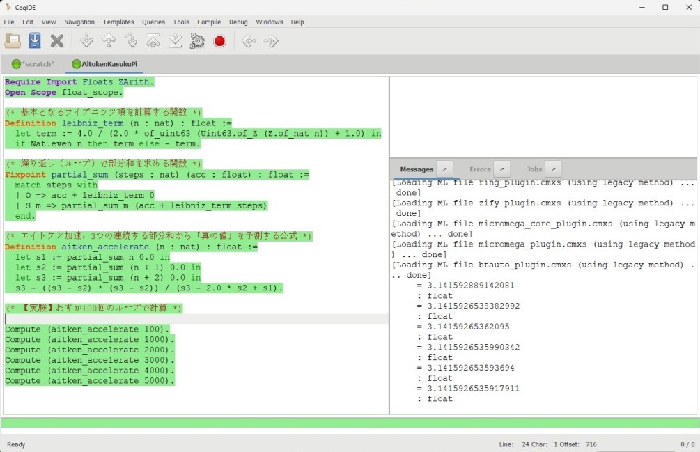Step forward one command with the down arrow
Viewport: 700px width, 452px height.
click(86, 41)
